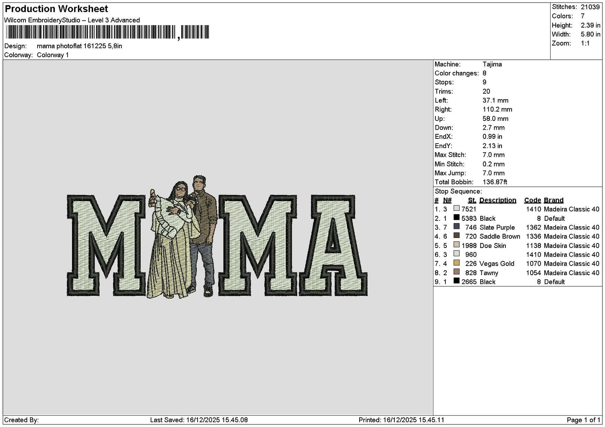The image size is (605, 427).
Task: Click 'Page 1 of 1' in the footer
Action: [584, 420]
